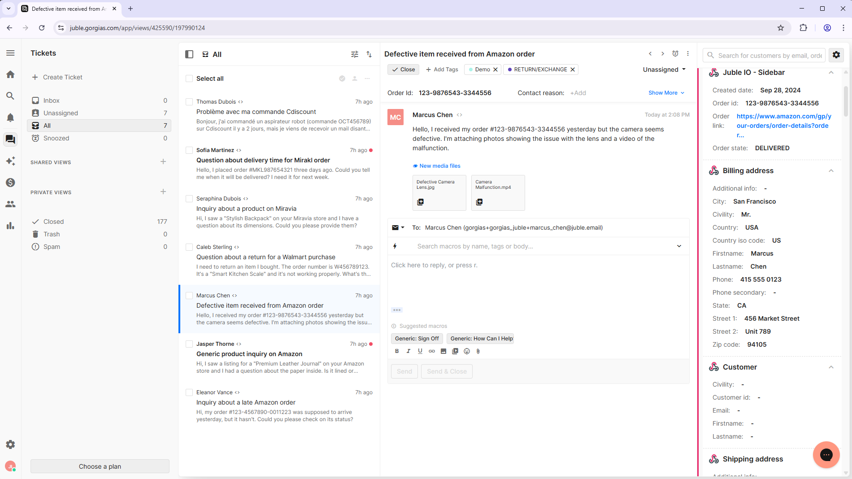Select the Jasper Thorne ticket checkbox
852x479 pixels.
189,344
